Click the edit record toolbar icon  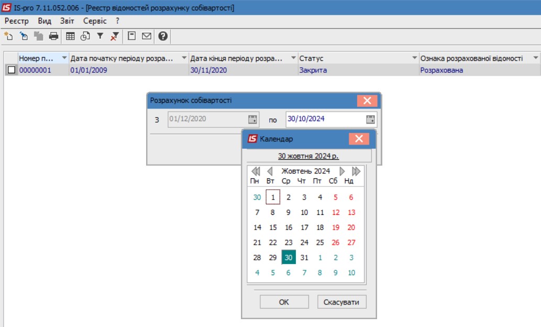tap(24, 36)
